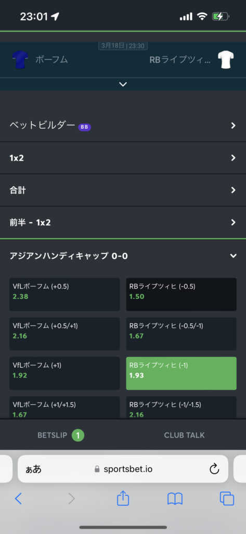Image resolution: width=246 pixels, height=534 pixels.
Task: Switch to CLUB TALK tab
Action: point(185,435)
